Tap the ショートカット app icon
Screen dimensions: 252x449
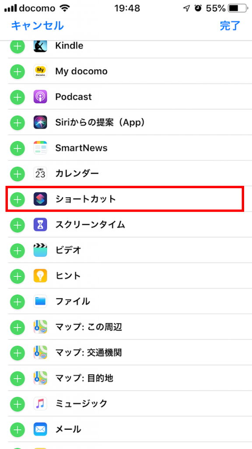(40, 199)
